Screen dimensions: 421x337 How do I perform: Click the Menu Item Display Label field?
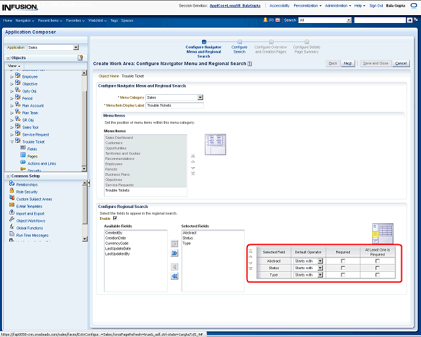[174, 105]
